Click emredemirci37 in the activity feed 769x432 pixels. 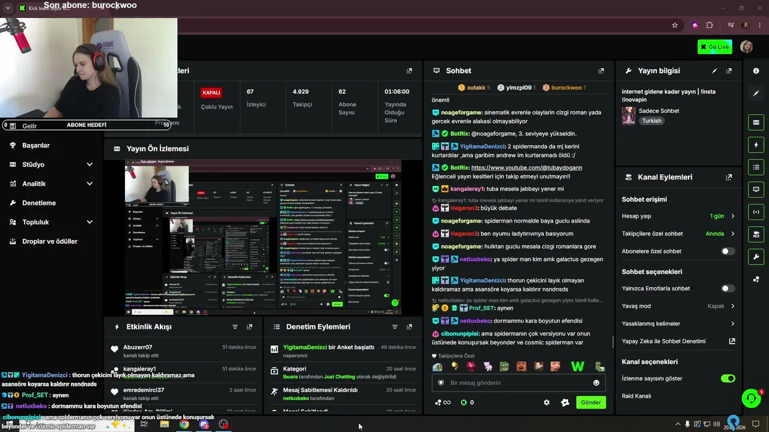(144, 390)
